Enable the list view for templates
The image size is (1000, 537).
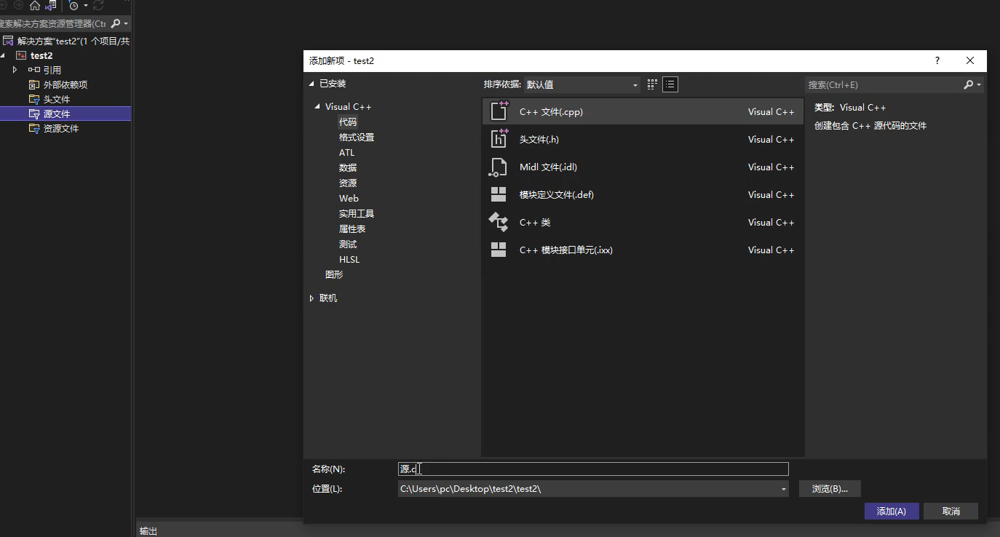click(670, 84)
